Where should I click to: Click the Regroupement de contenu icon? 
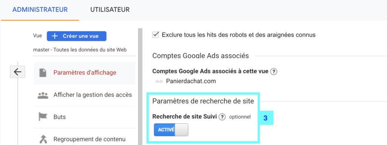click(43, 139)
